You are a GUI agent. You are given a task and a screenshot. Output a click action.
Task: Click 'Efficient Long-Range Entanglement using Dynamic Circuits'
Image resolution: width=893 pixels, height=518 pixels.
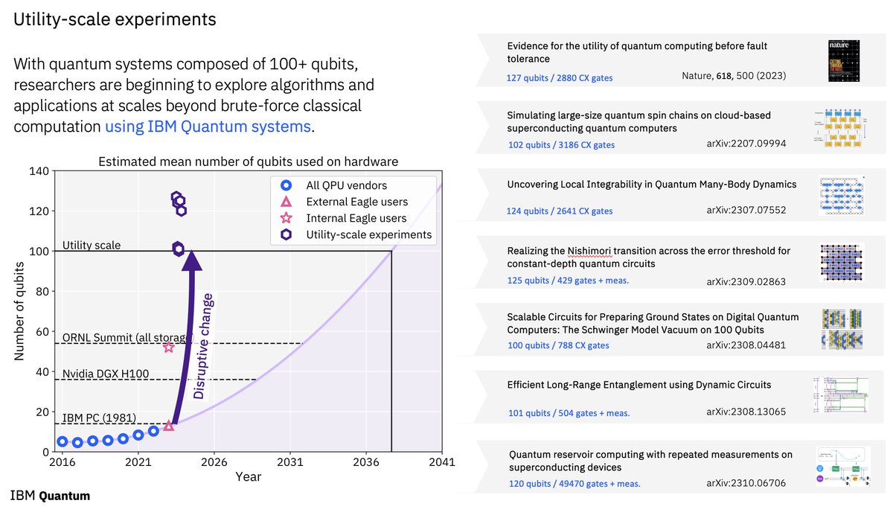[x=639, y=385]
